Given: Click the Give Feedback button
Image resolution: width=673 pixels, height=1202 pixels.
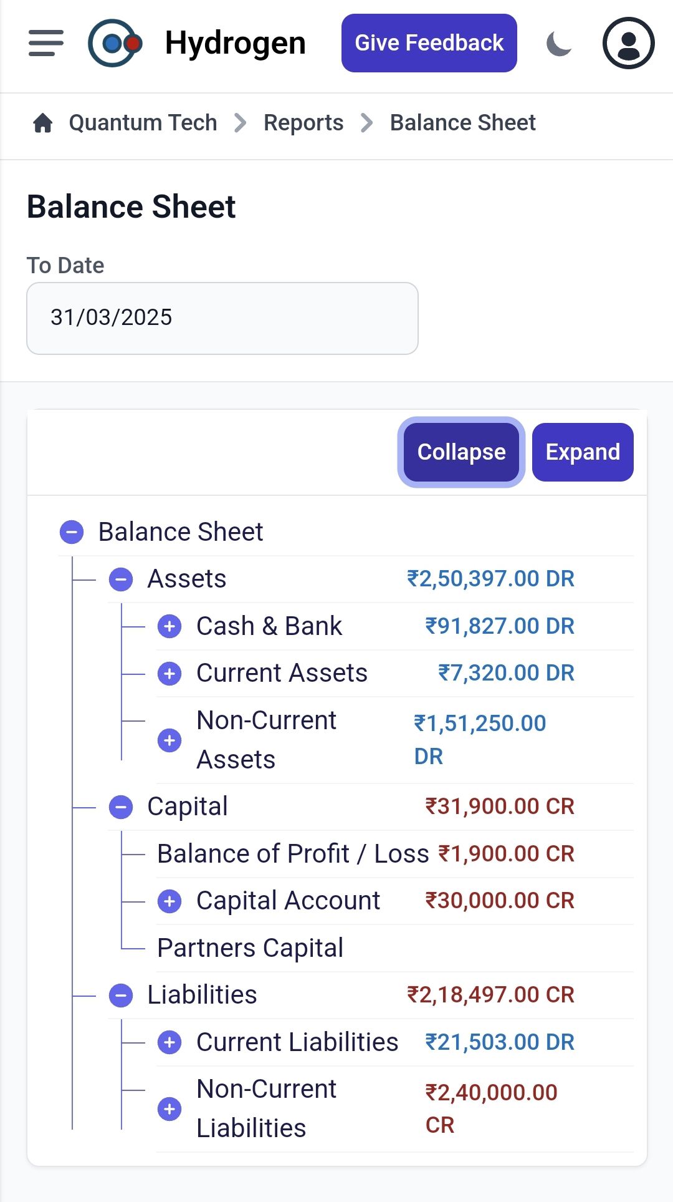Looking at the screenshot, I should tap(429, 43).
